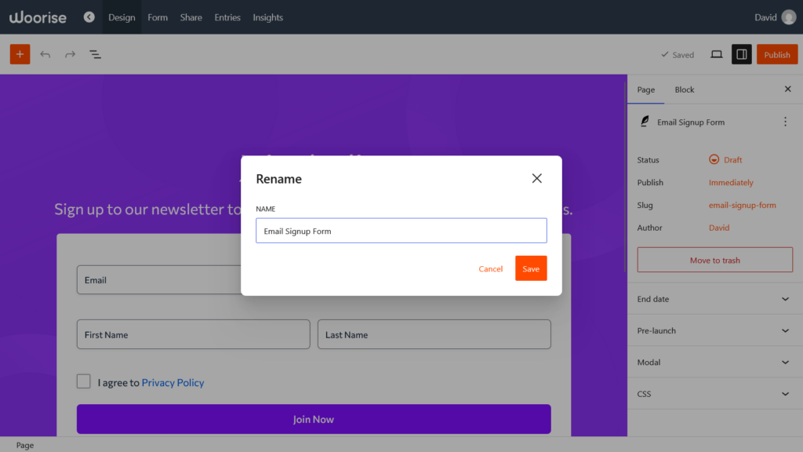Expand the CSS section
Viewport: 803px width, 452px height.
715,394
